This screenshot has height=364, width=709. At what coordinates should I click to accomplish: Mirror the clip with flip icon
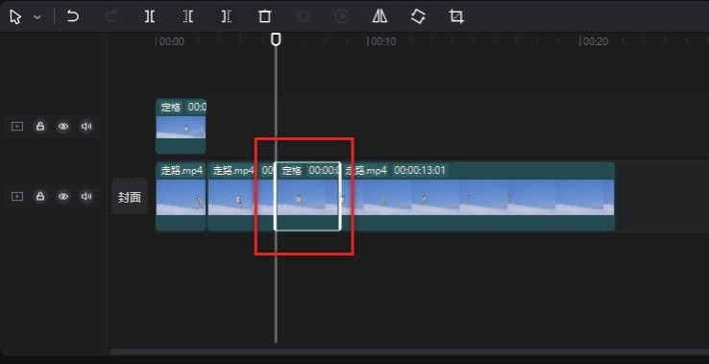[379, 16]
